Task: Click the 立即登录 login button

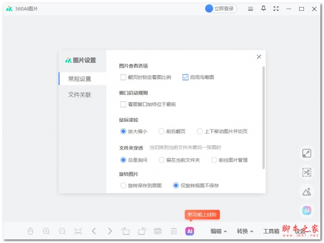Action: point(221,9)
